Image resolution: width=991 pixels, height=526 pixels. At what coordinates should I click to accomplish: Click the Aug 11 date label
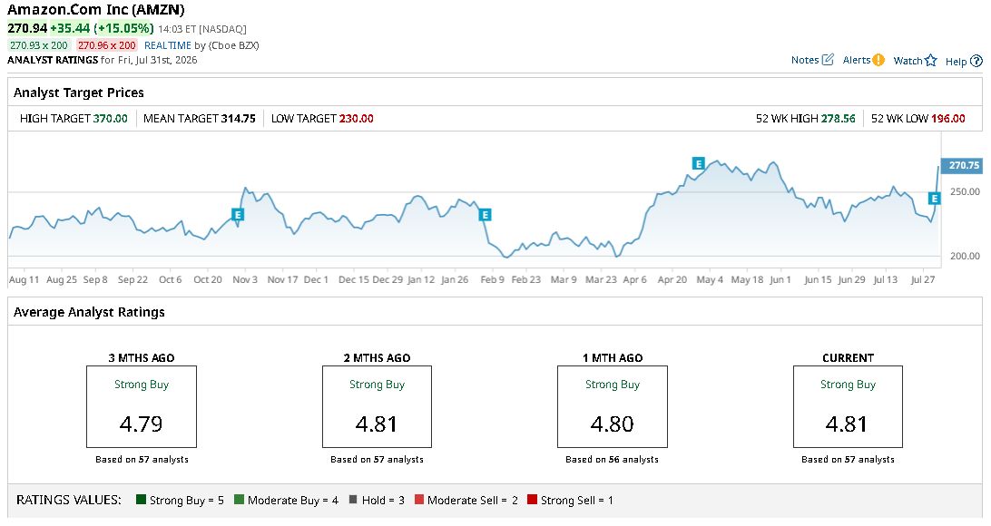point(24,279)
